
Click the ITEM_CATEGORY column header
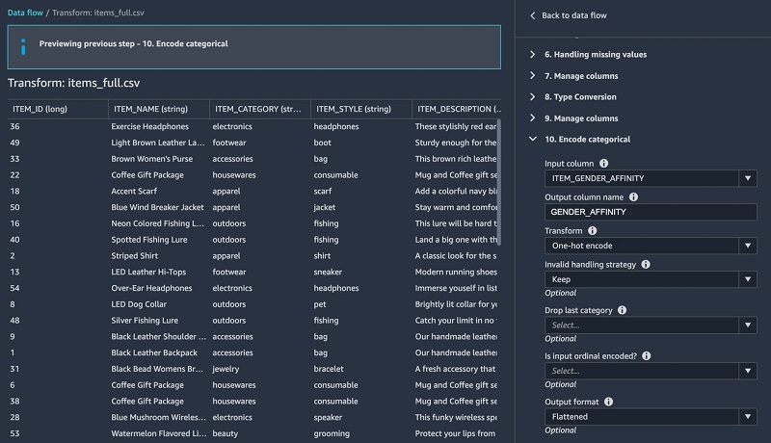click(x=260, y=109)
